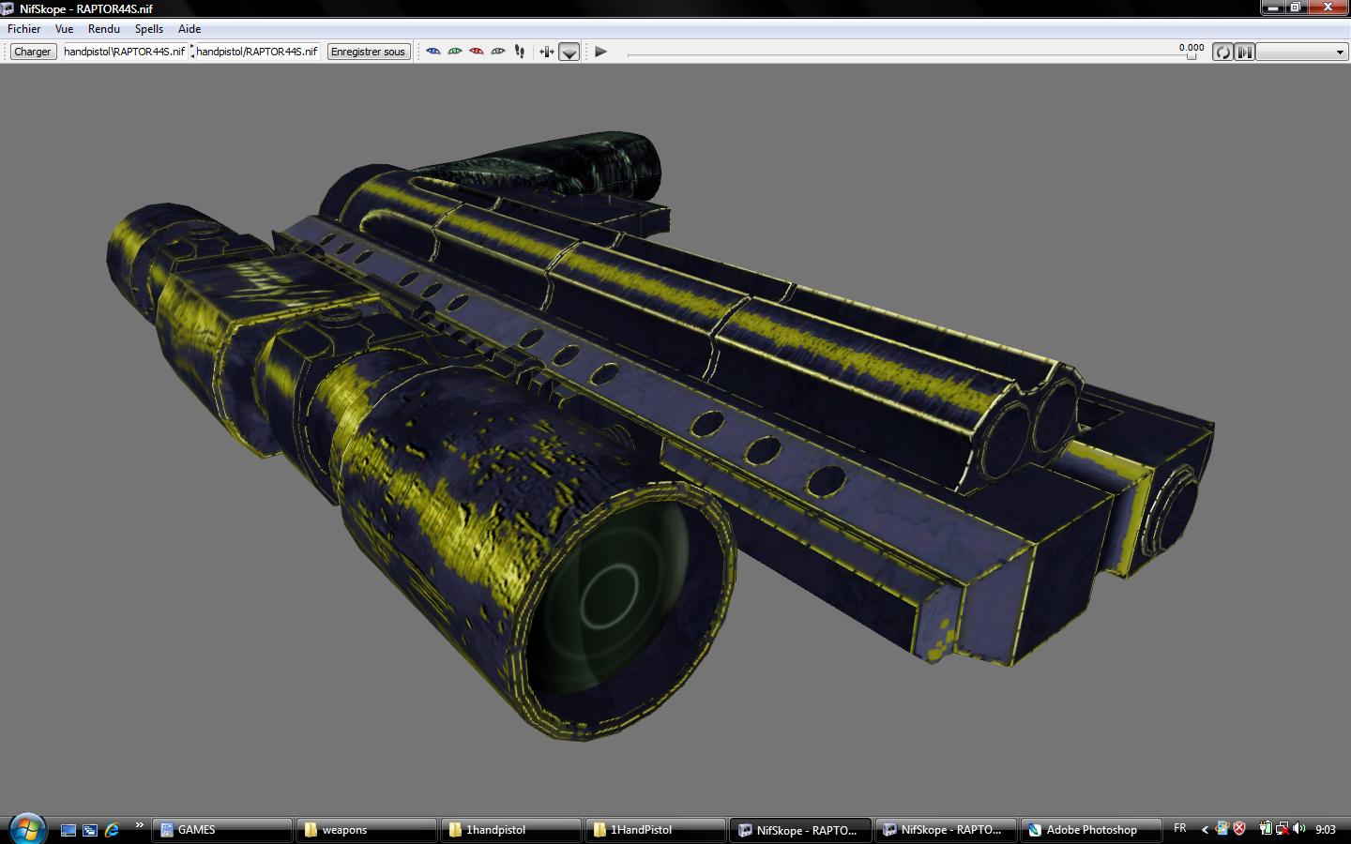The height and width of the screenshot is (844, 1351).
Task: Start animation with the play button
Action: tap(601, 52)
